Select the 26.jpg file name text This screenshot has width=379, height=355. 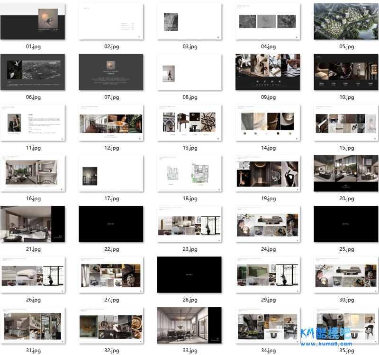coord(33,300)
